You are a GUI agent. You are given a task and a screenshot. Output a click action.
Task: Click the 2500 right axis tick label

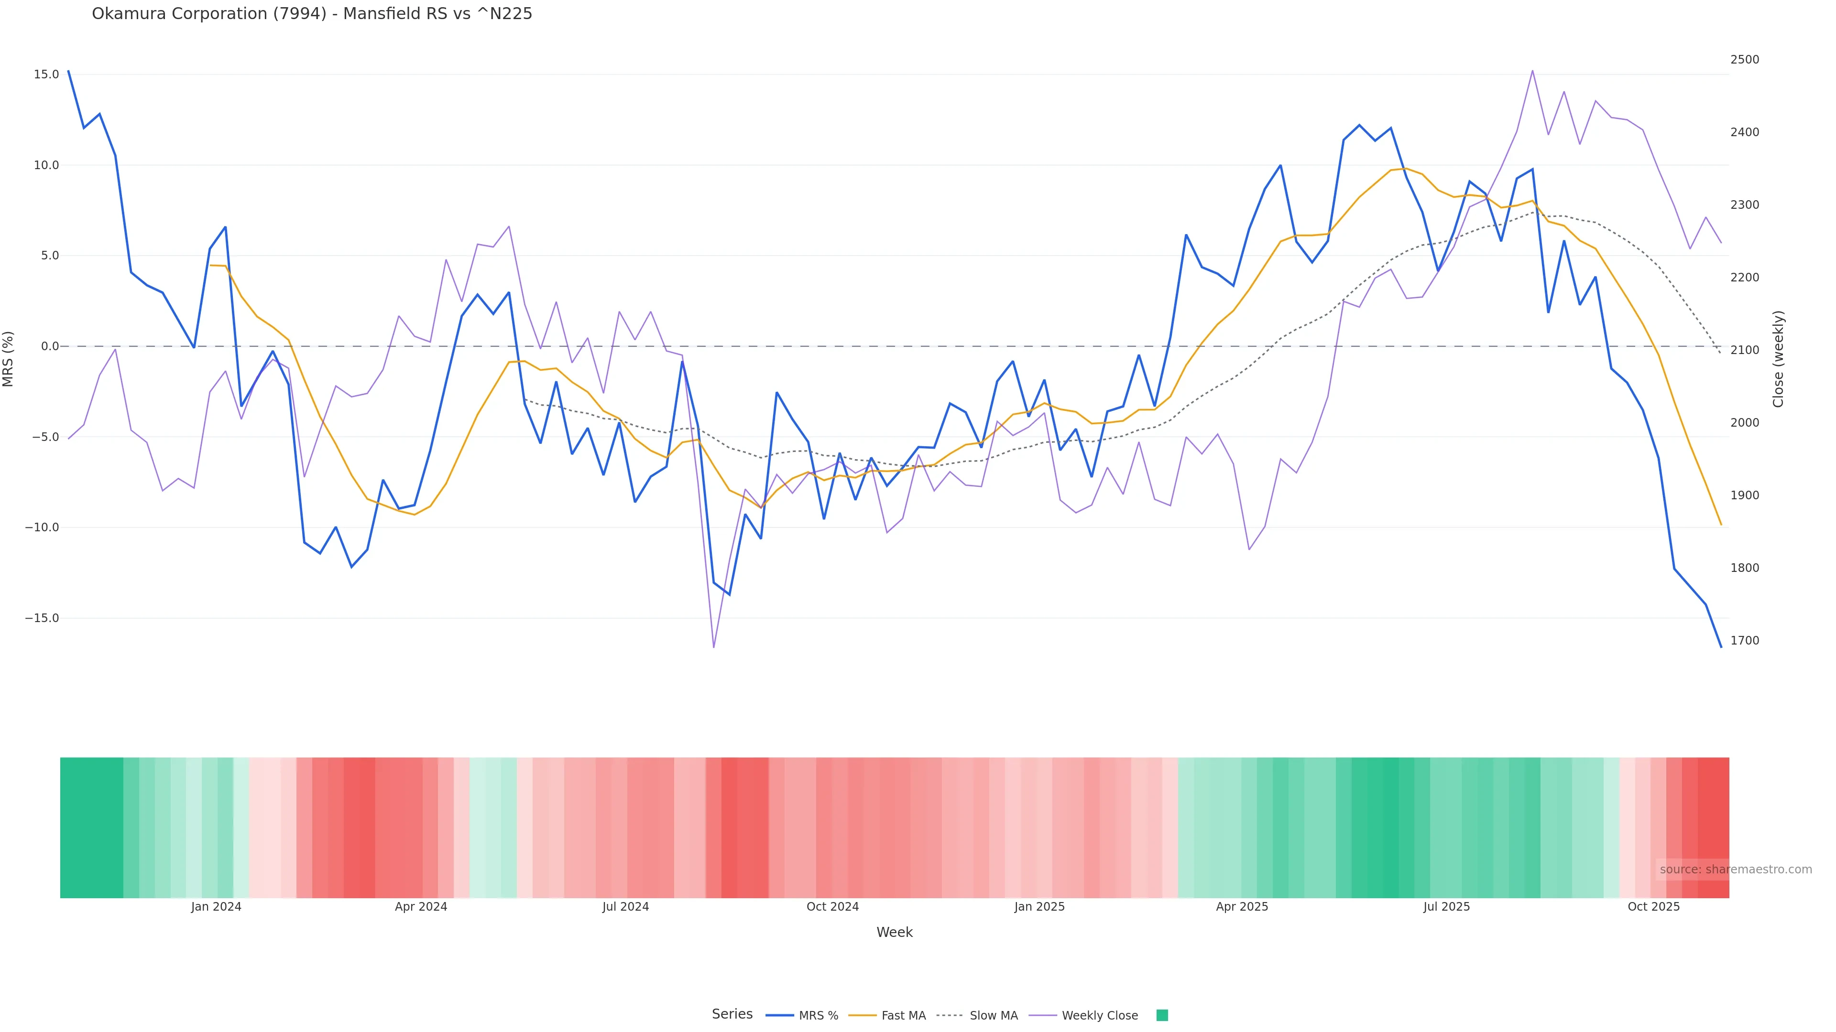tap(1745, 60)
